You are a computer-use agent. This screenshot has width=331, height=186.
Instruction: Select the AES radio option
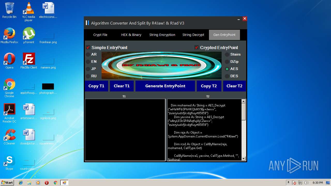pos(227,69)
